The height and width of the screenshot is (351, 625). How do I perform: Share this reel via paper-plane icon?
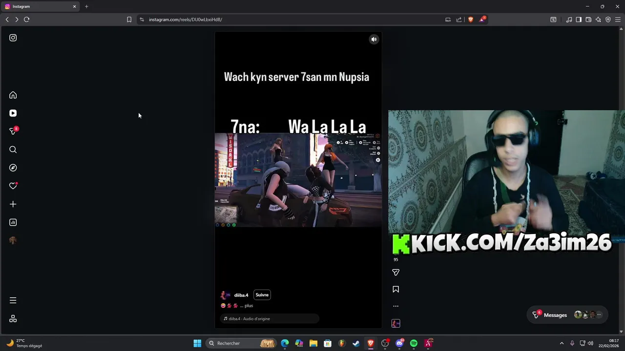[396, 273]
